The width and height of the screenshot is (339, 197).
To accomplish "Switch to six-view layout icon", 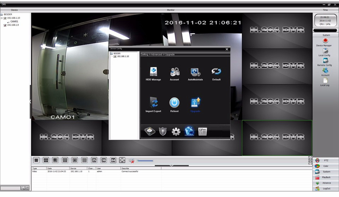I will pos(55,160).
